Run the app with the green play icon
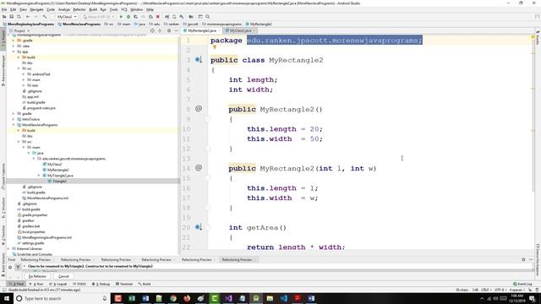Viewport: 541px width, 304px height. (121, 17)
